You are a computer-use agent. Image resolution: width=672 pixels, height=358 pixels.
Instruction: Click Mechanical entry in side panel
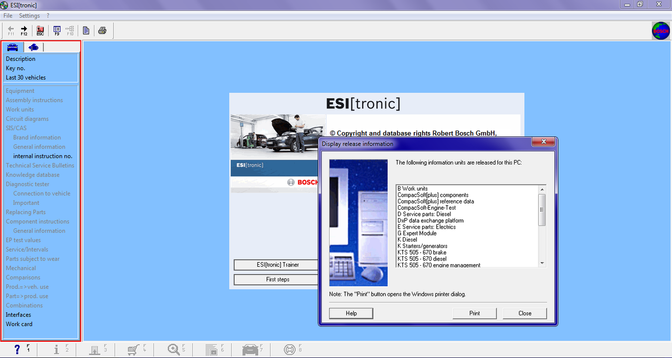point(21,268)
